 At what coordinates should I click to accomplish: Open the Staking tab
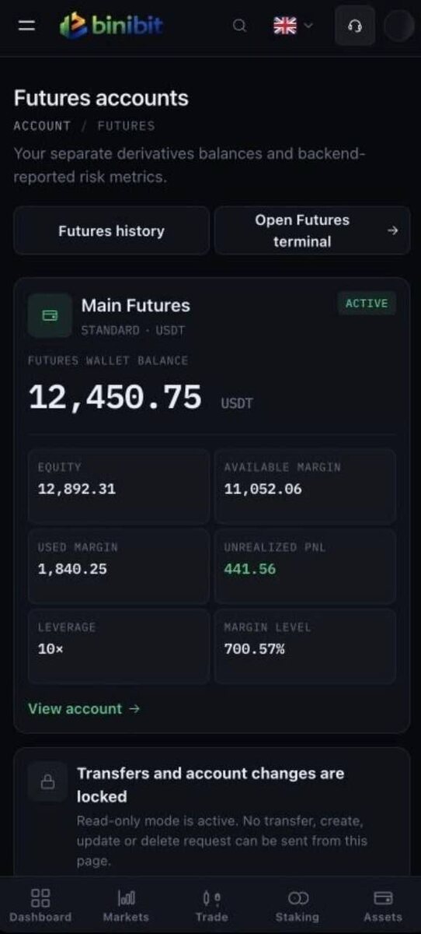297,907
